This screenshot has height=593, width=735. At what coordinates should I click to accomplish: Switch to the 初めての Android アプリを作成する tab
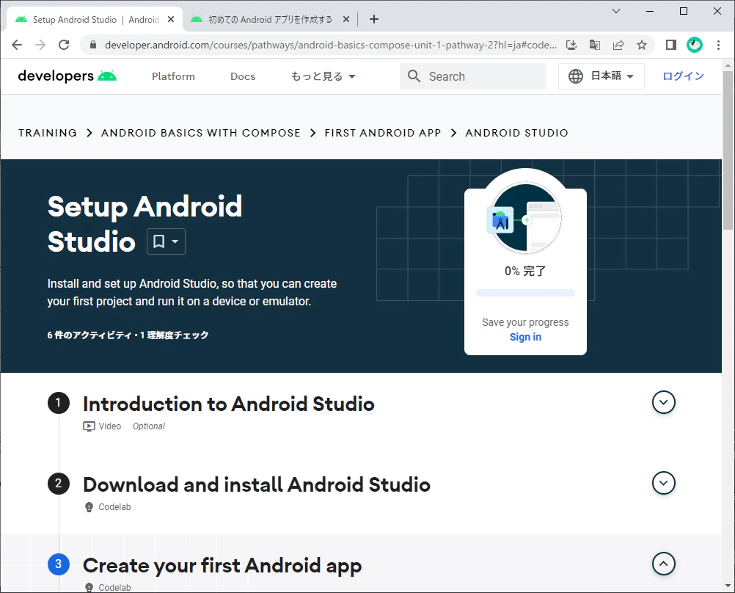click(x=270, y=19)
